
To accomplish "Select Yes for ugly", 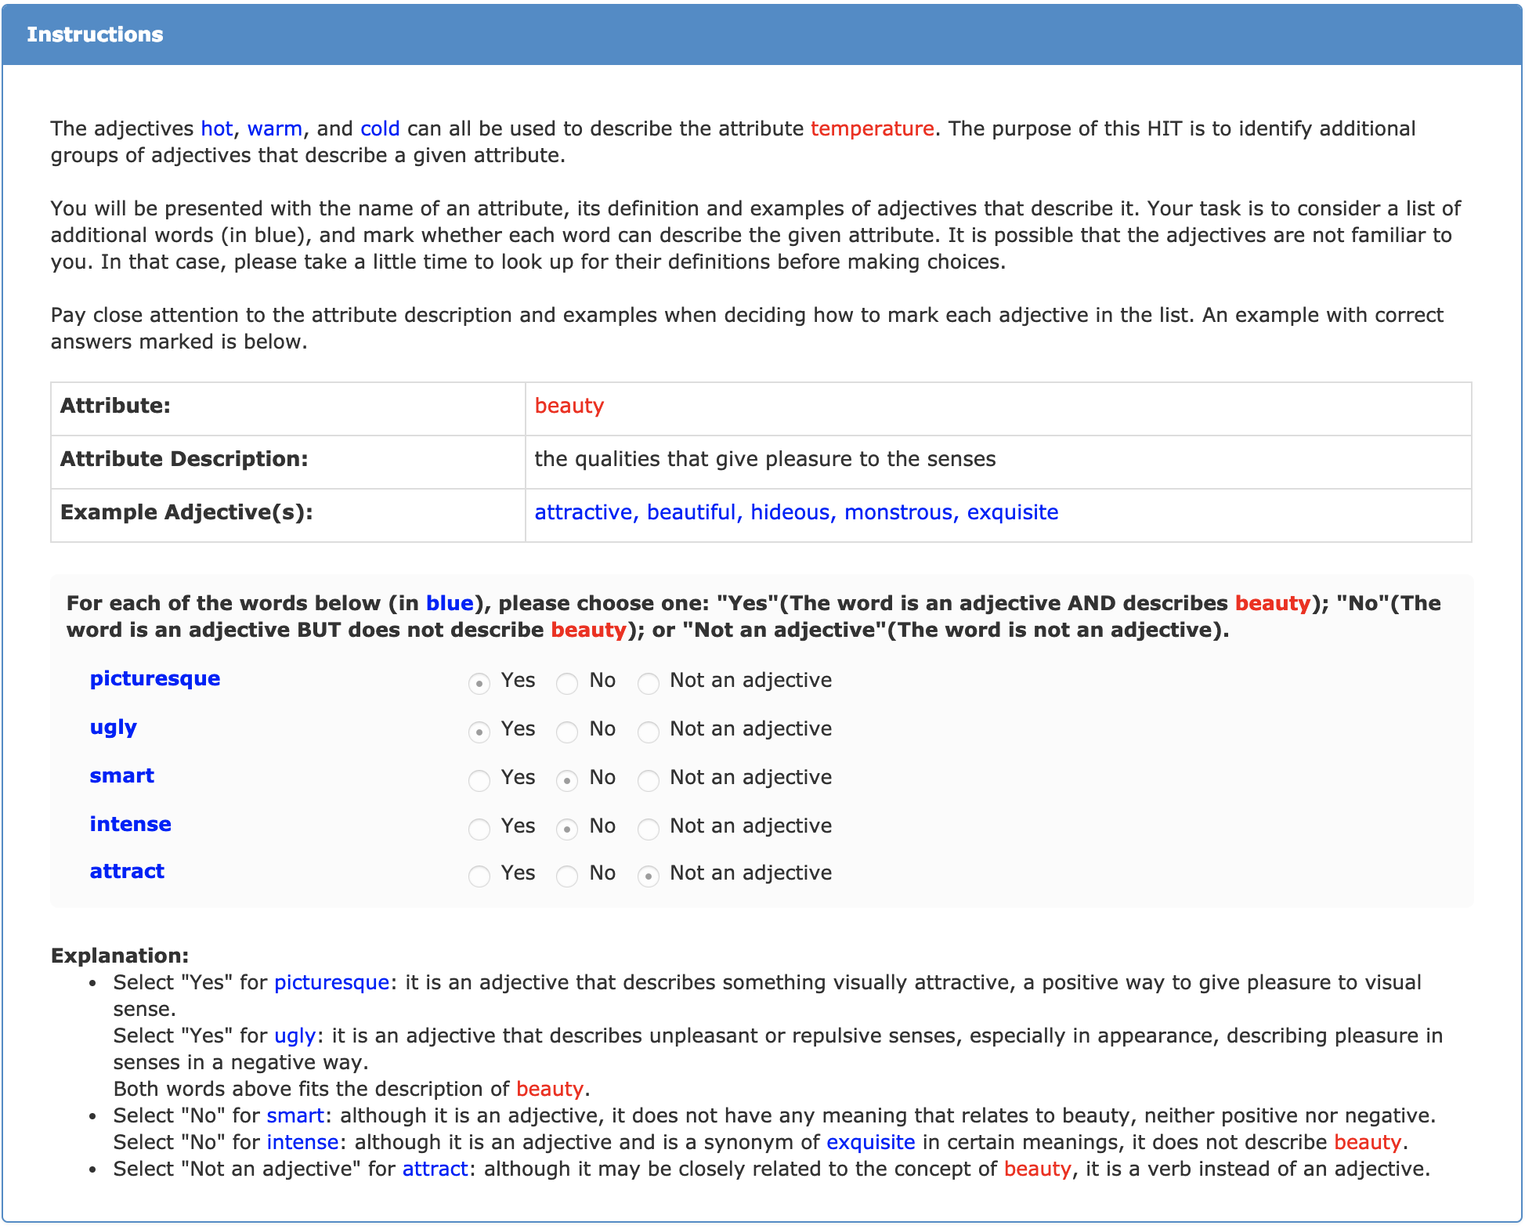I will point(479,732).
